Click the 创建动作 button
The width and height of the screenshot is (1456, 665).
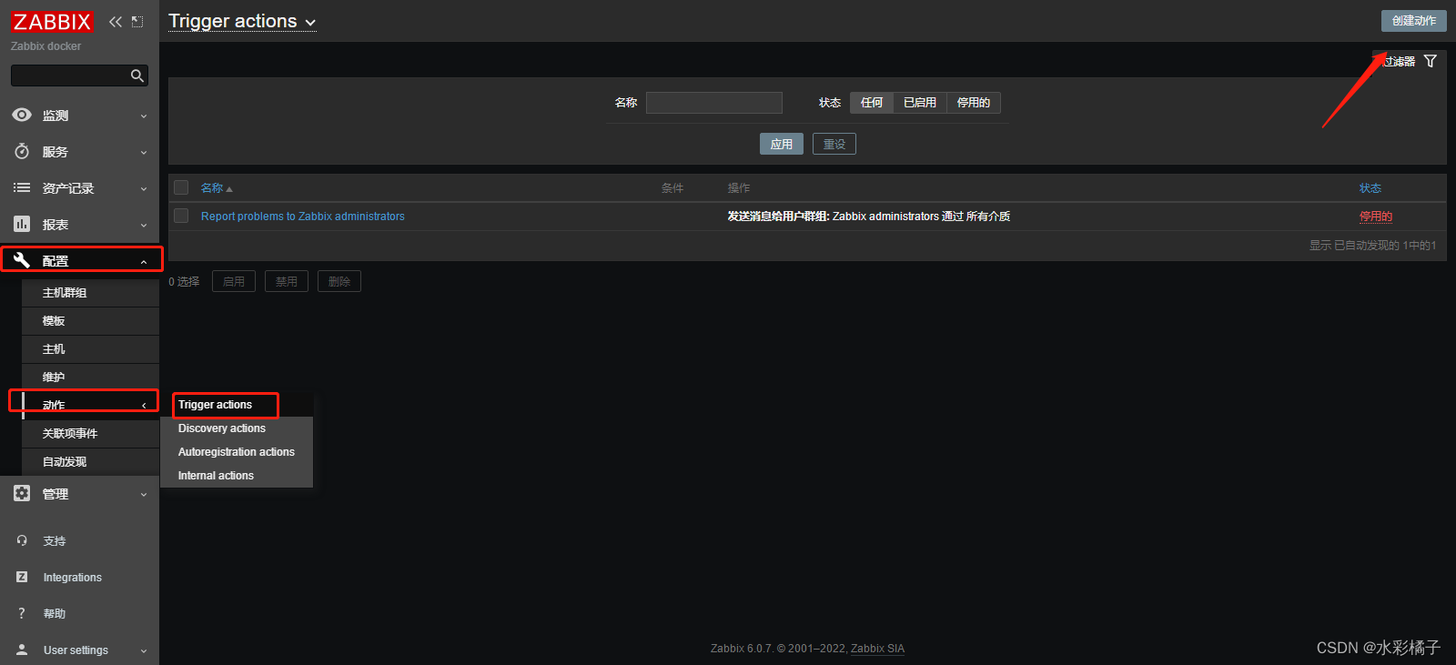1414,21
